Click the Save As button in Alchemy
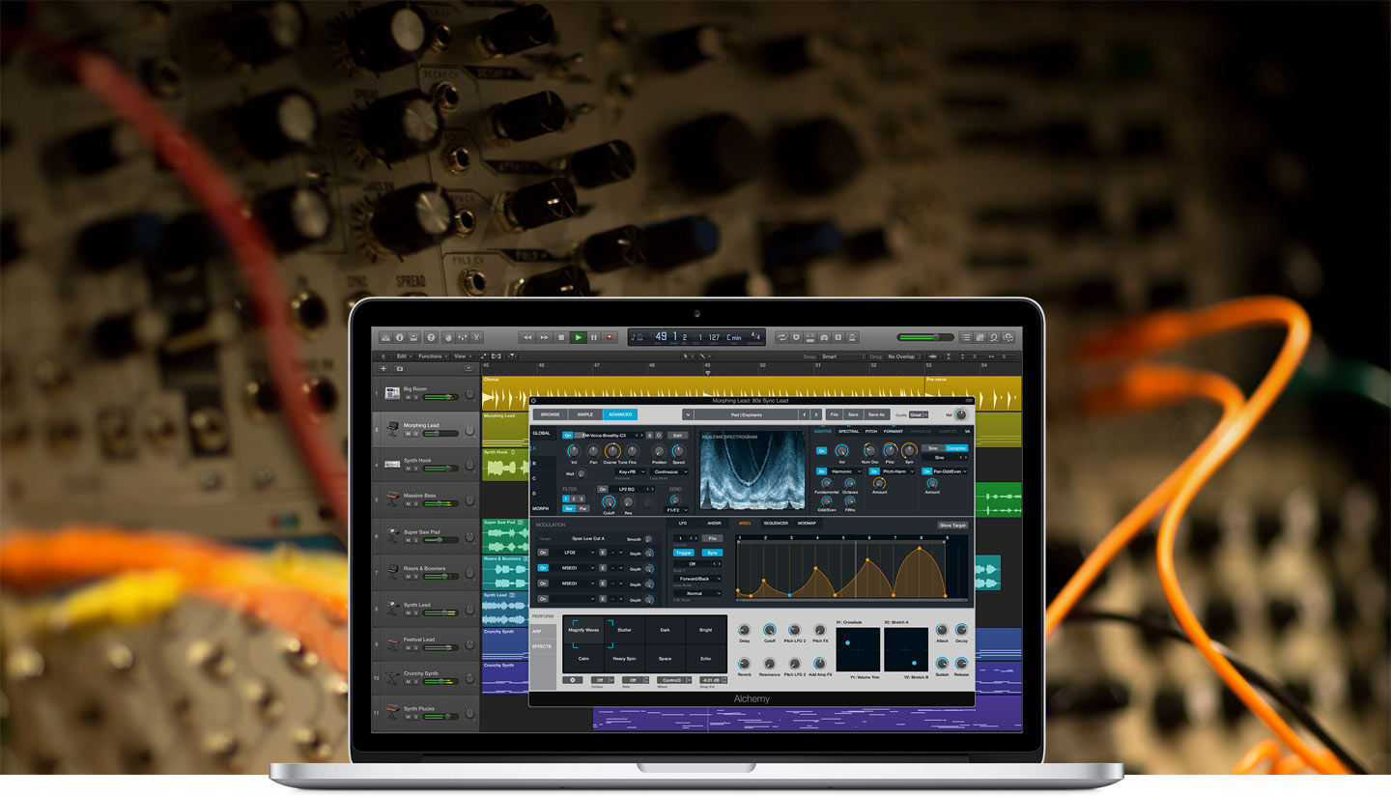 click(x=875, y=414)
